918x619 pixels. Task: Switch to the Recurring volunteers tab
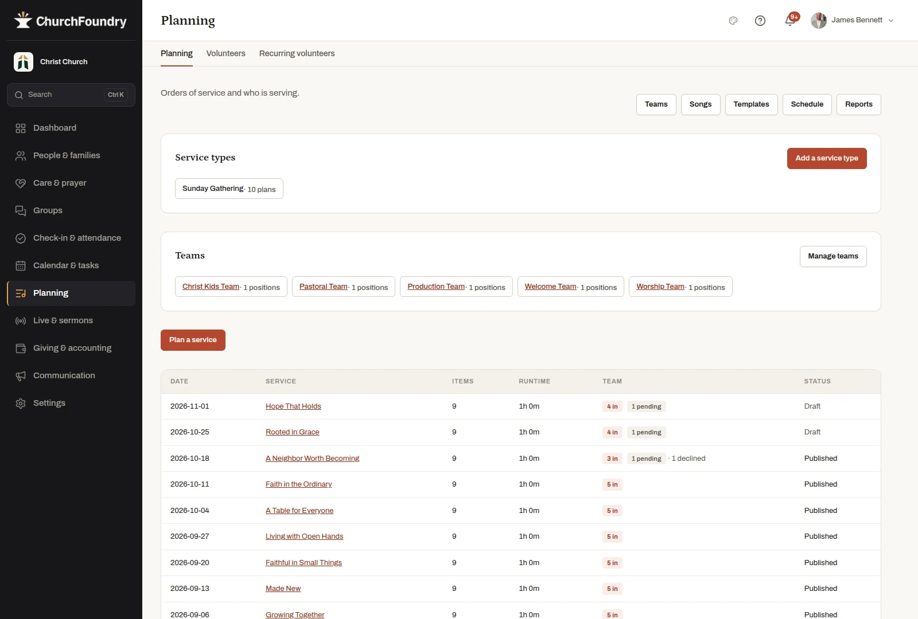[297, 53]
